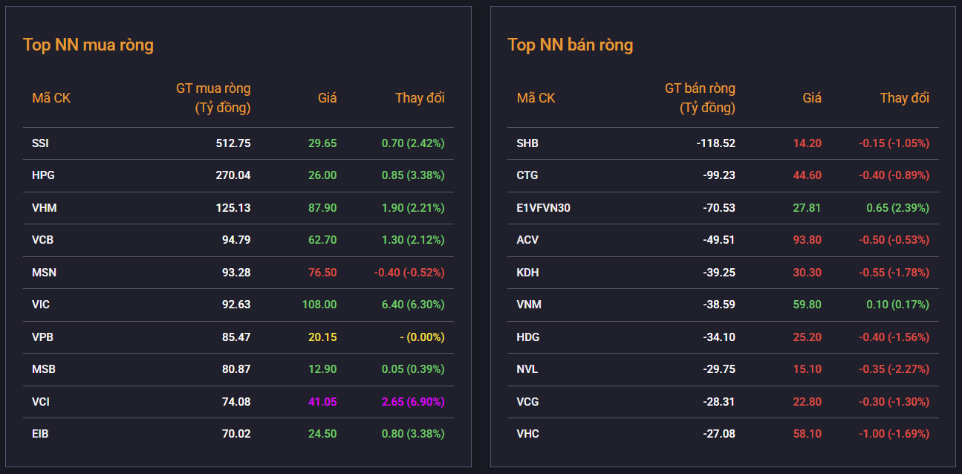The height and width of the screenshot is (474, 962).
Task: Open the VCG stock code
Action: point(528,402)
